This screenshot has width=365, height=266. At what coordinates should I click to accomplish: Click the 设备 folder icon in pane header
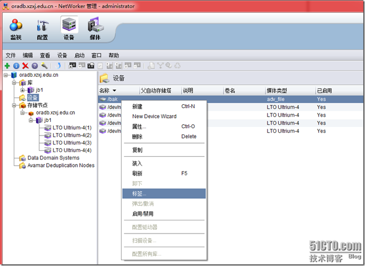pyautogui.click(x=104, y=78)
